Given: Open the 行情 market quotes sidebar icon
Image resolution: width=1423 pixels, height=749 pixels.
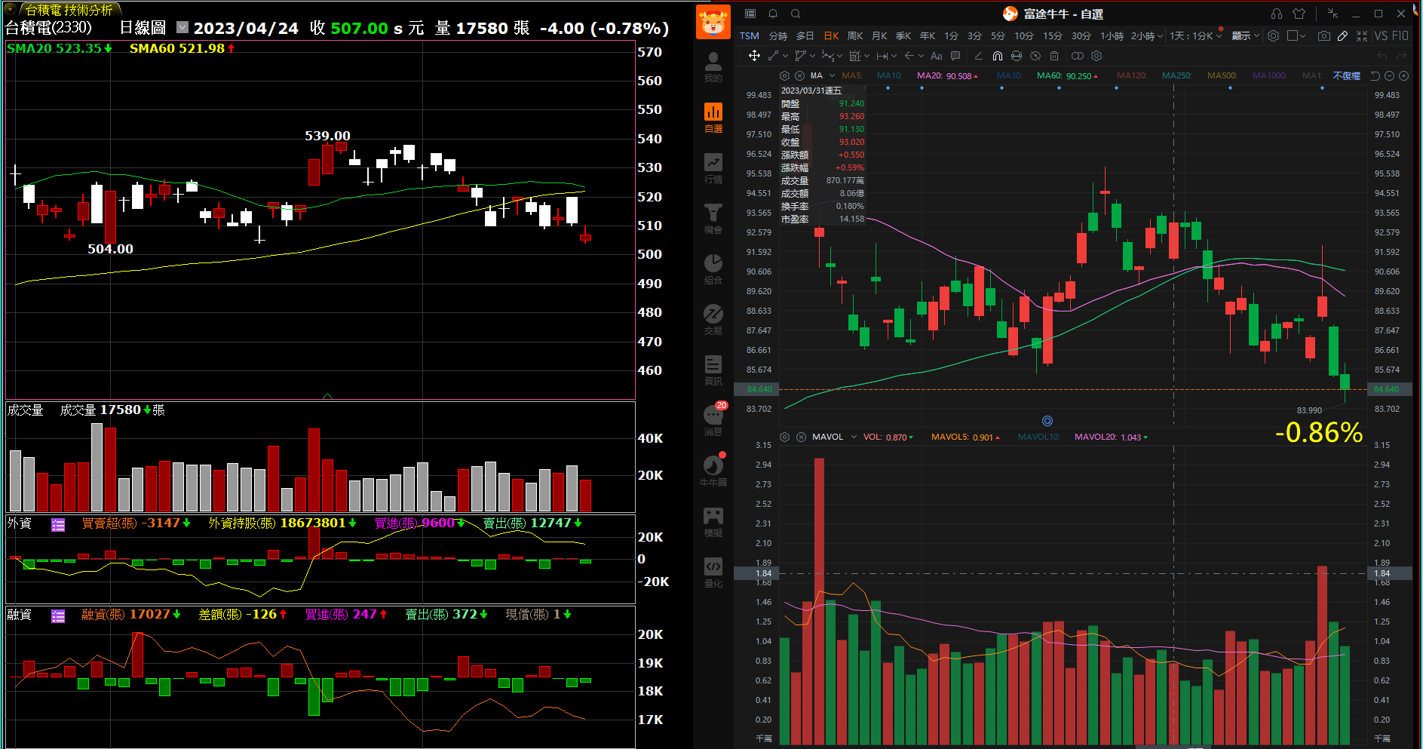Looking at the screenshot, I should pos(713,167).
